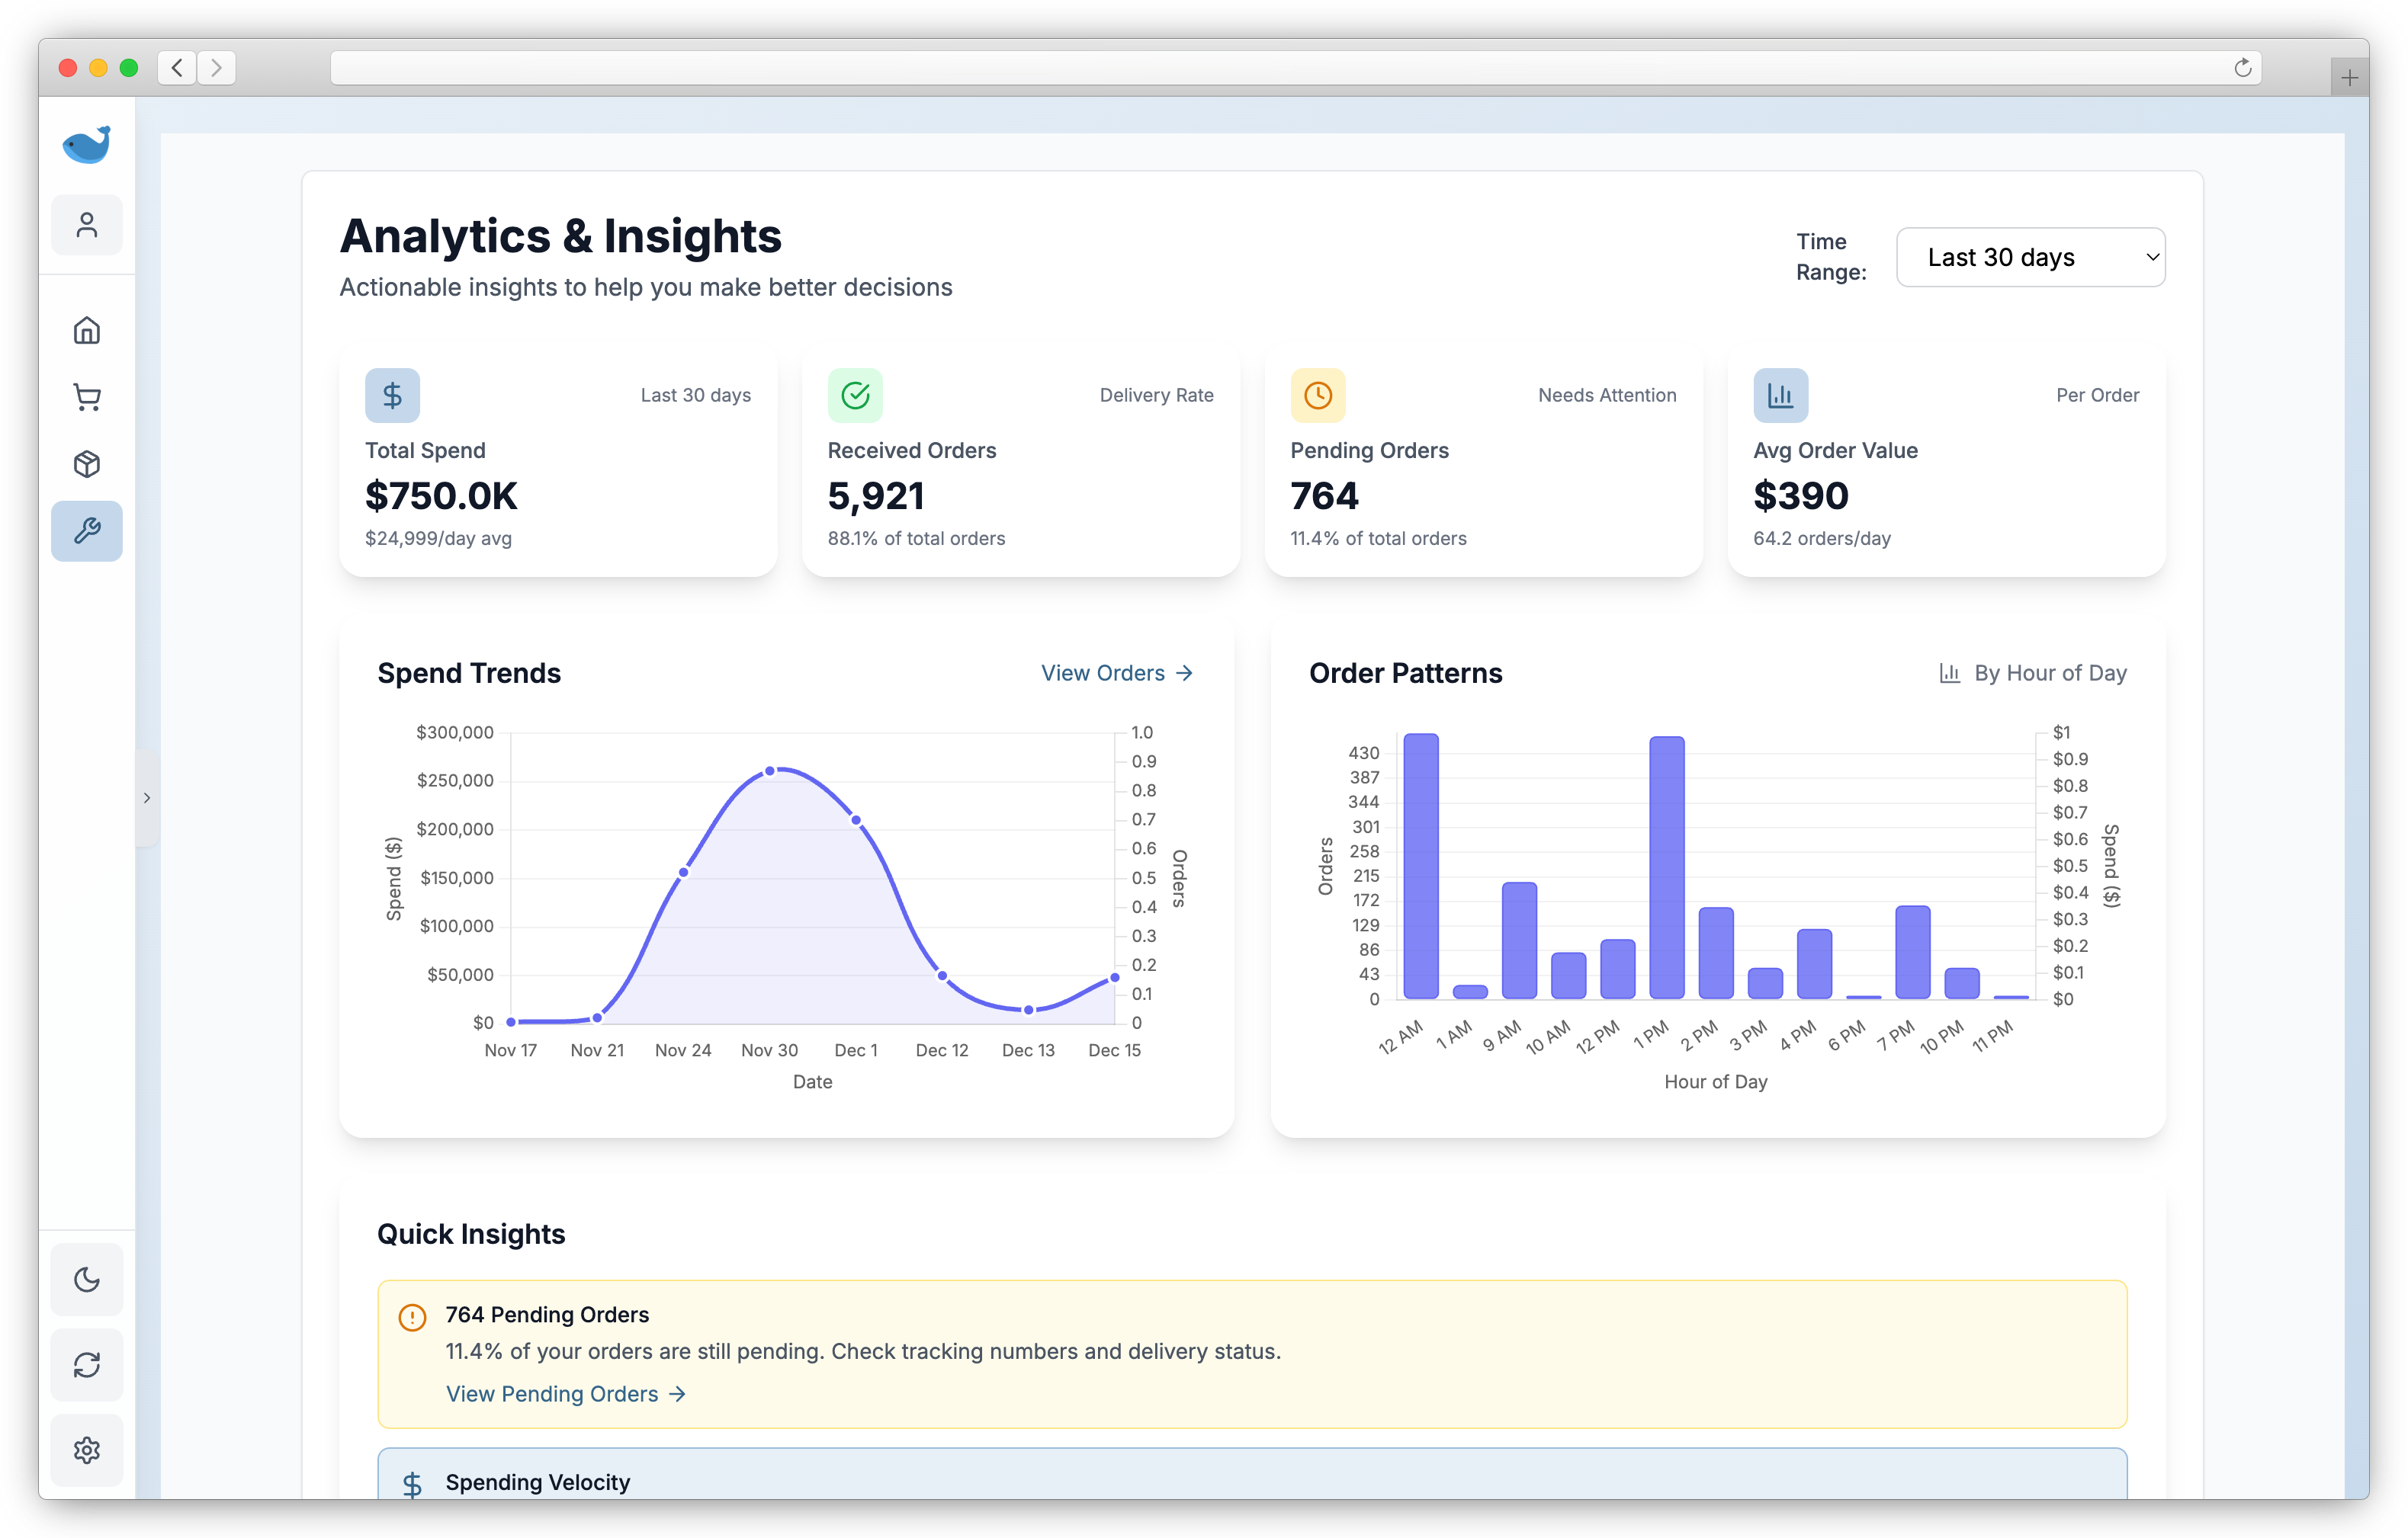Click the sync refresh icon in sidebar
The image size is (2408, 1538).
tap(87, 1365)
